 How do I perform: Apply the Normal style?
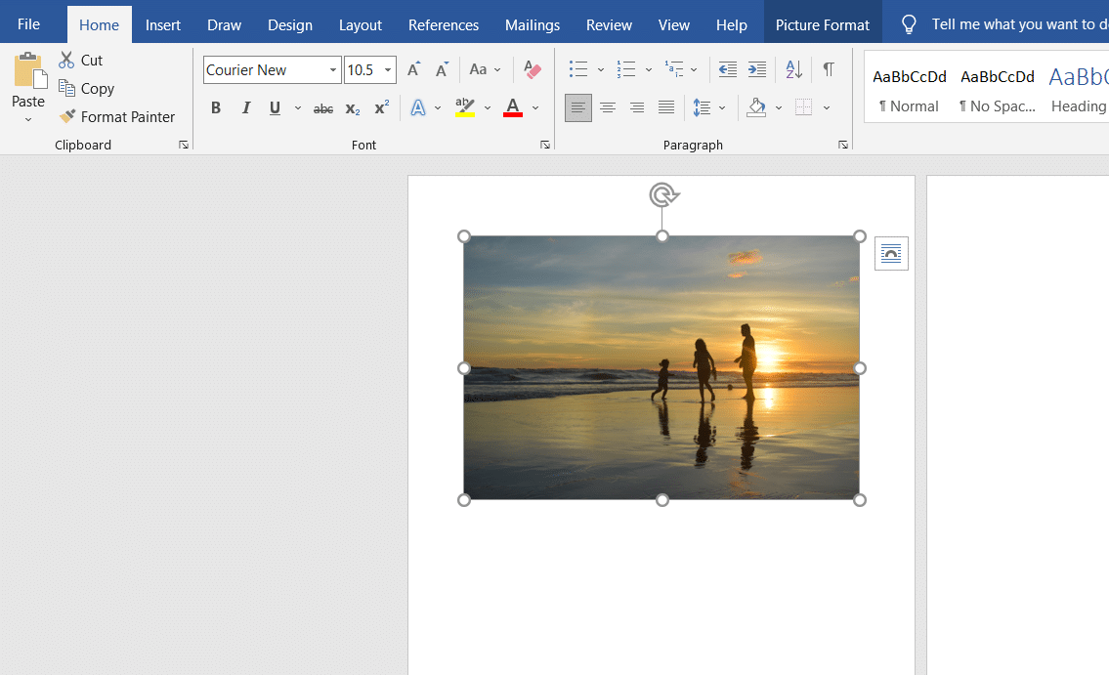click(909, 91)
